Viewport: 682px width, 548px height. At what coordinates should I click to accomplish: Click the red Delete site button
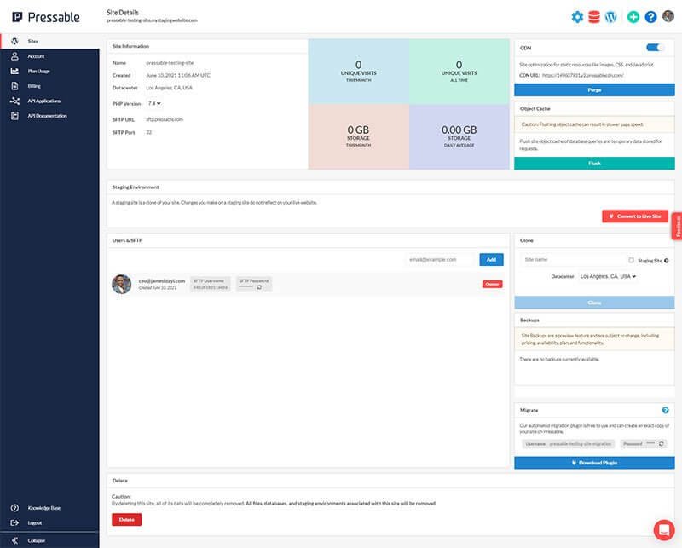(x=126, y=519)
